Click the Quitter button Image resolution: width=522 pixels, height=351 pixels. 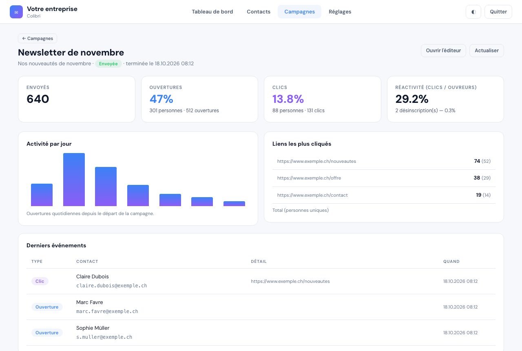tap(498, 12)
